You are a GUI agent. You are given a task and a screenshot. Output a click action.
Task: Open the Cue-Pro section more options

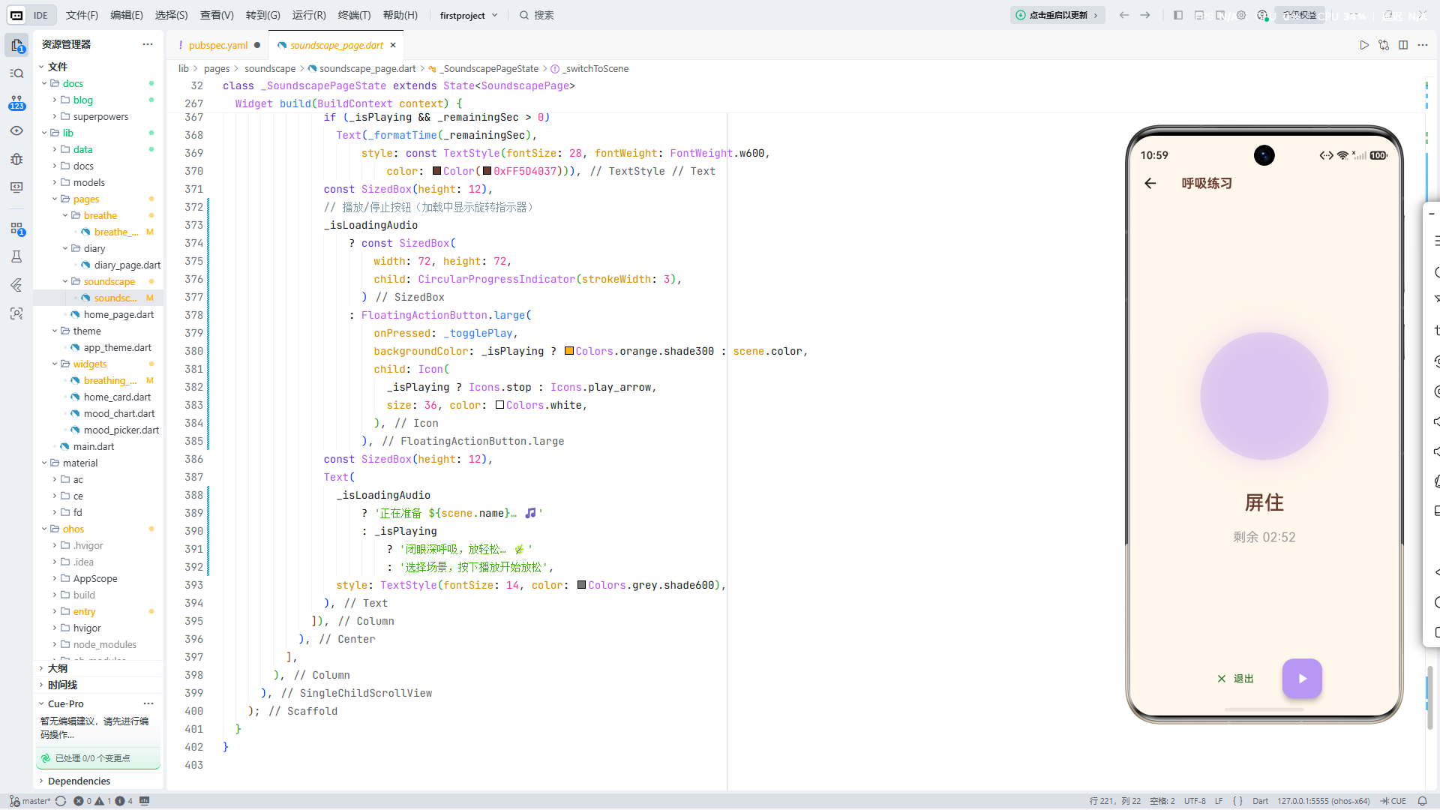click(x=148, y=703)
